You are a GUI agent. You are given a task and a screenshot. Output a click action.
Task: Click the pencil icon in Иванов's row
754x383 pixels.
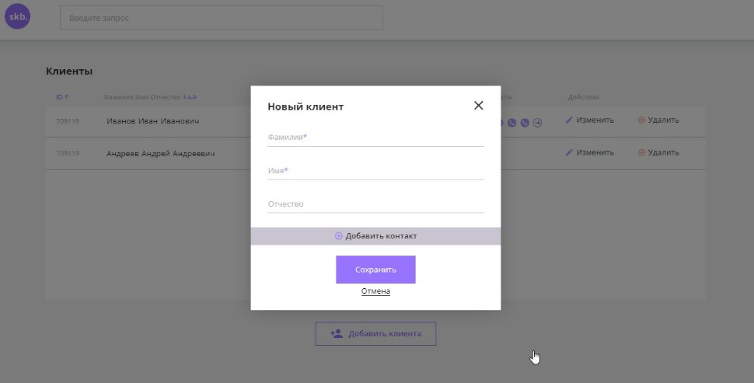click(x=569, y=120)
